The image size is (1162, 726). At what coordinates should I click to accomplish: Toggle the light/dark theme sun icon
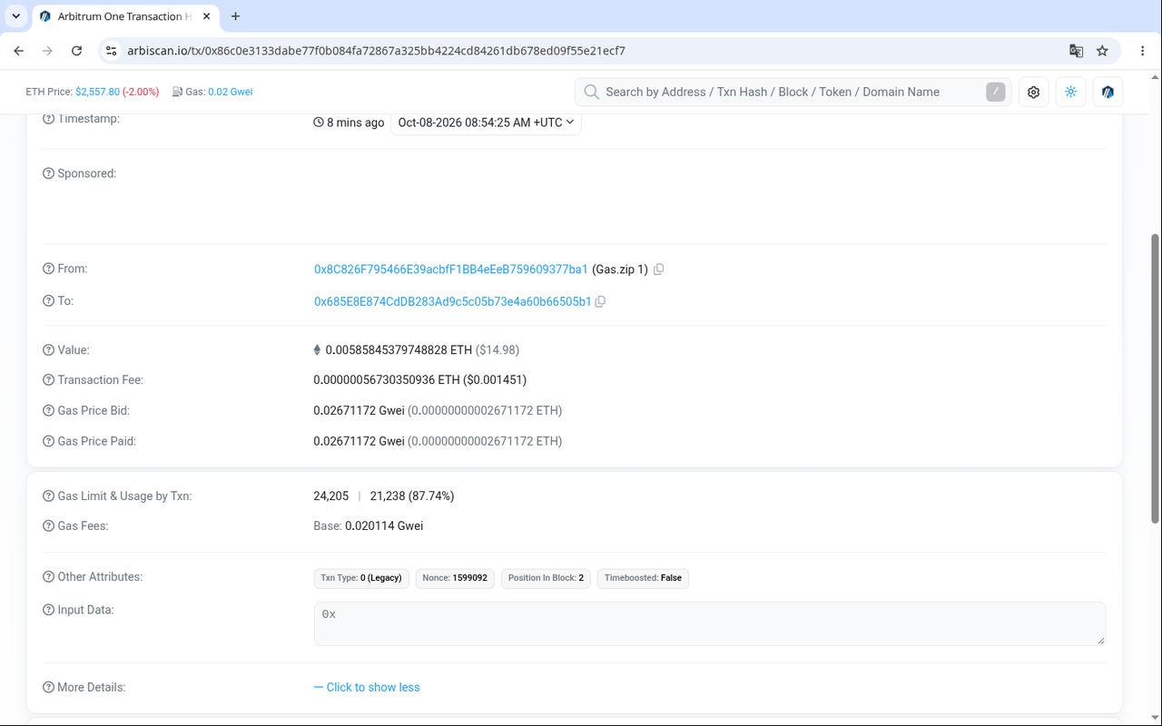click(1071, 92)
